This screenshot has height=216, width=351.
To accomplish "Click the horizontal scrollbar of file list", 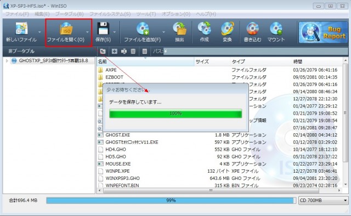I will click(211, 190).
